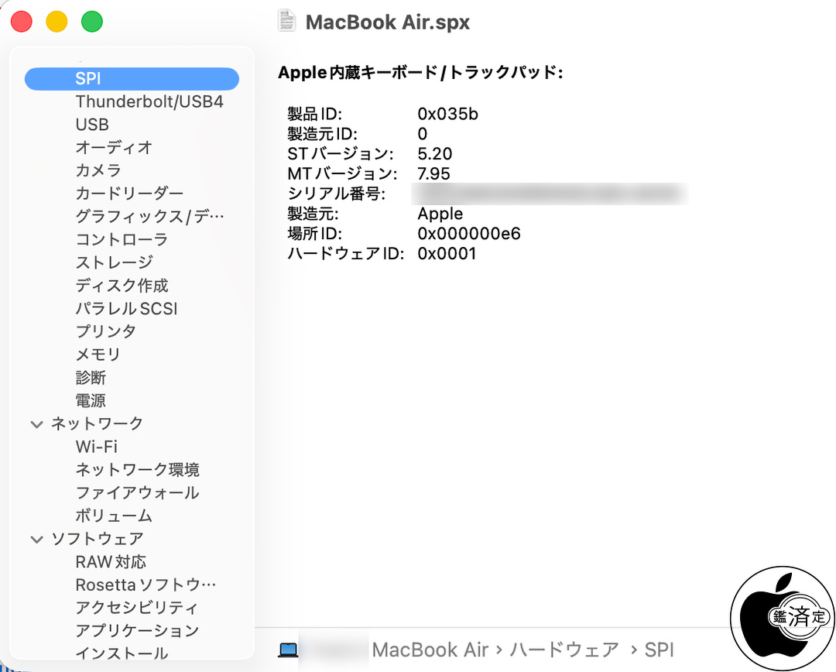Select Wi-Fi under ネットワーク

[97, 447]
